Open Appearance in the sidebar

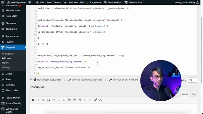[x=13, y=36]
